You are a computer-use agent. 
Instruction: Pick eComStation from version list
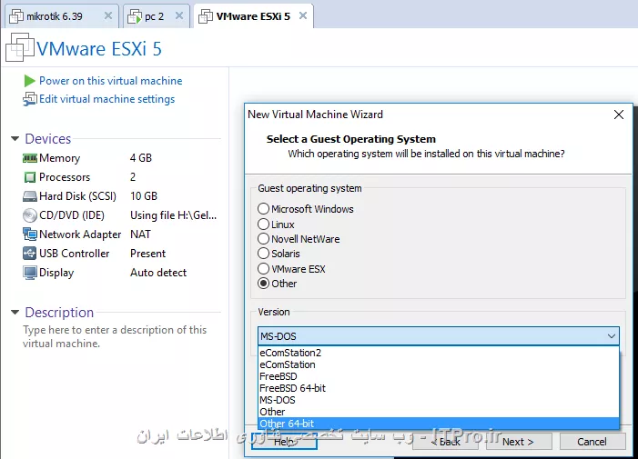[x=439, y=364]
